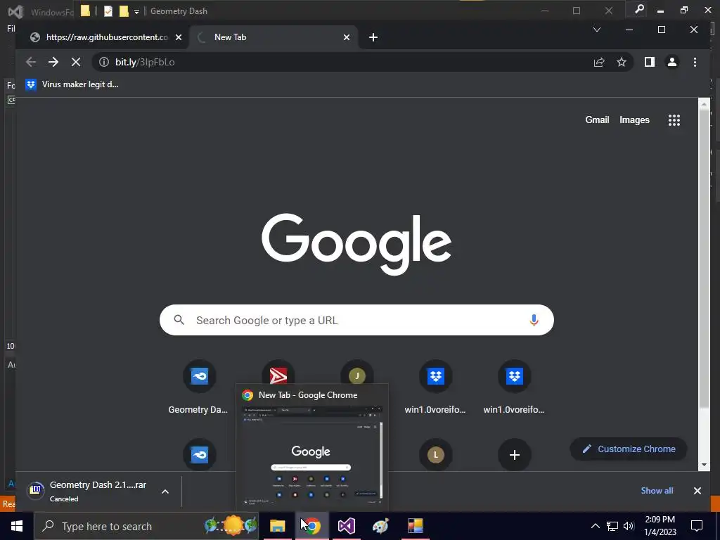Close the downloads bar

click(x=697, y=491)
